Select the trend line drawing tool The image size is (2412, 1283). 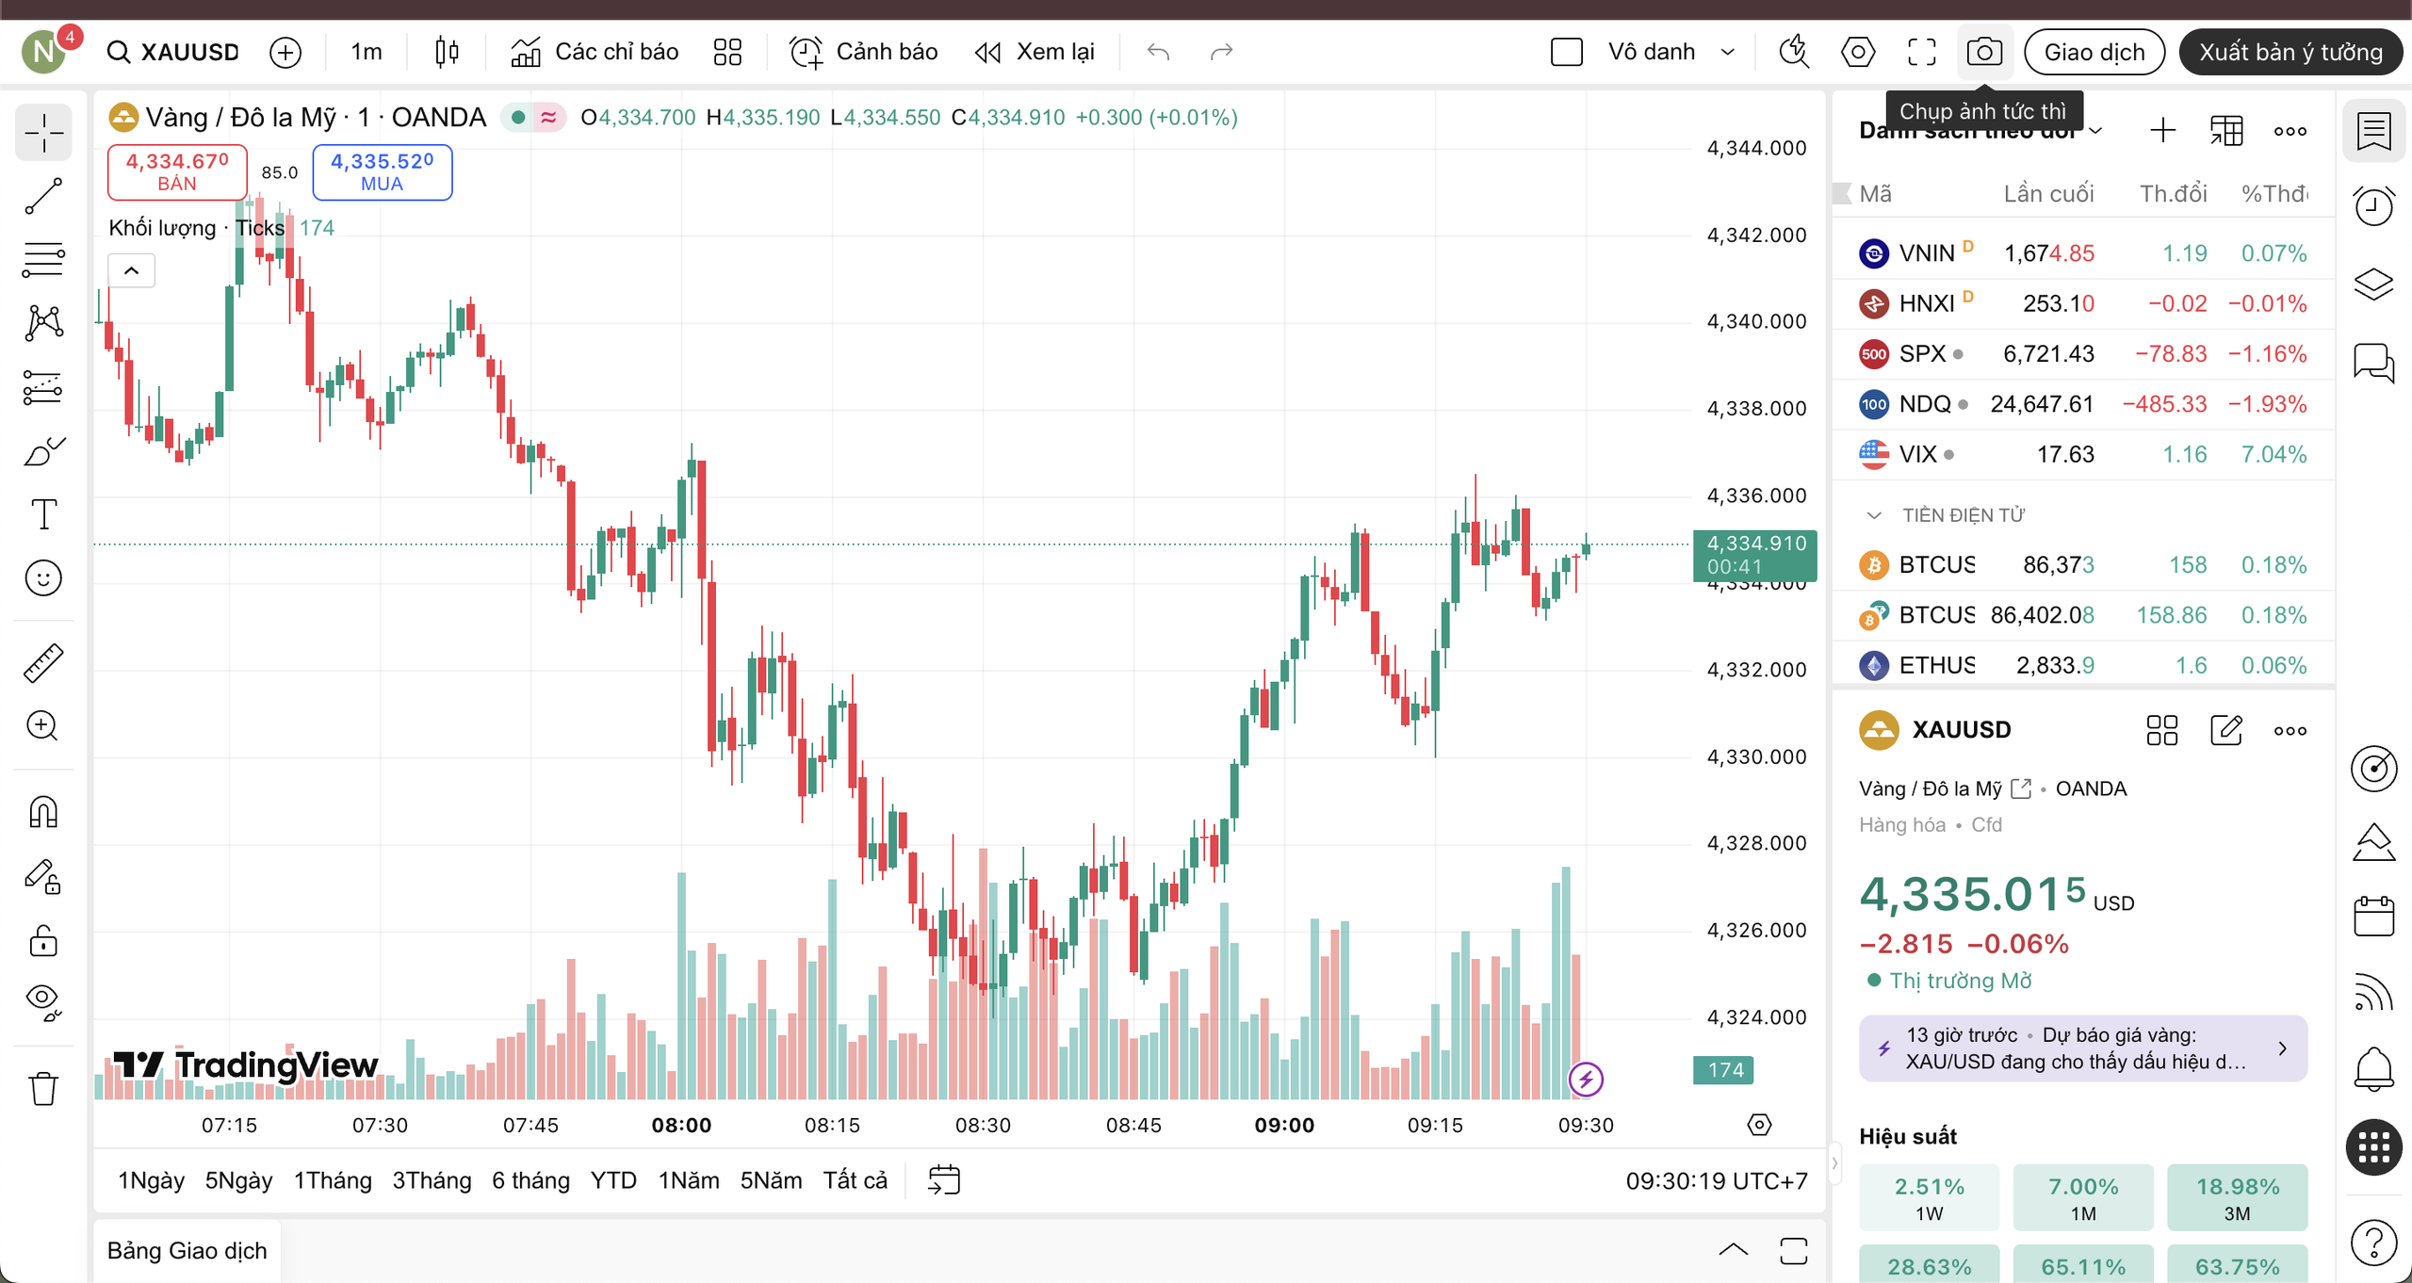(43, 196)
